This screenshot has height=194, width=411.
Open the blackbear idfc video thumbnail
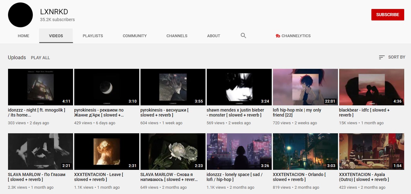pos(372,87)
